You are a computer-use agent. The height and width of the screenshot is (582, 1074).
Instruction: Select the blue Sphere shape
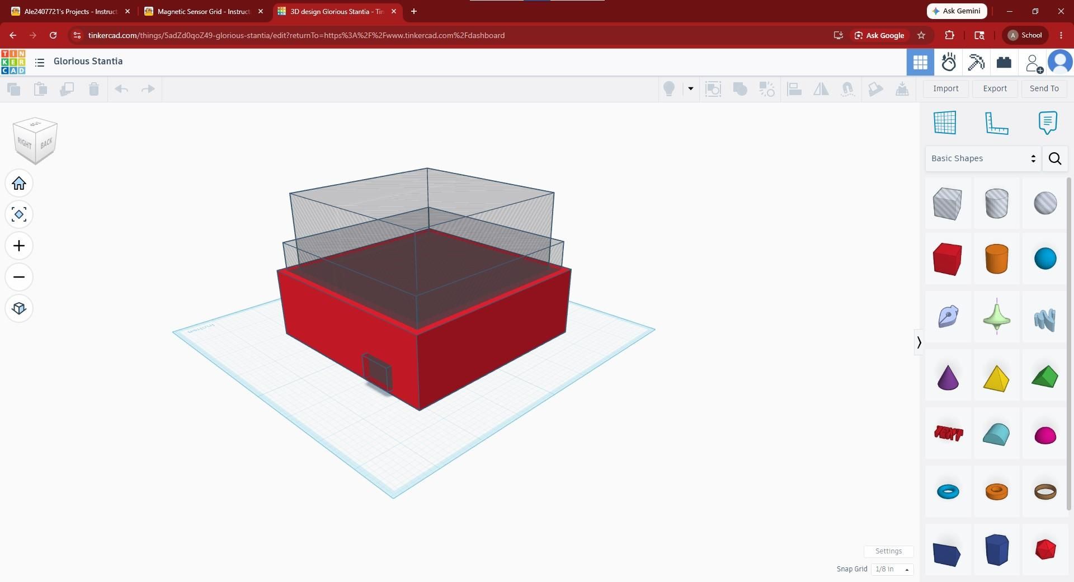1045,259
